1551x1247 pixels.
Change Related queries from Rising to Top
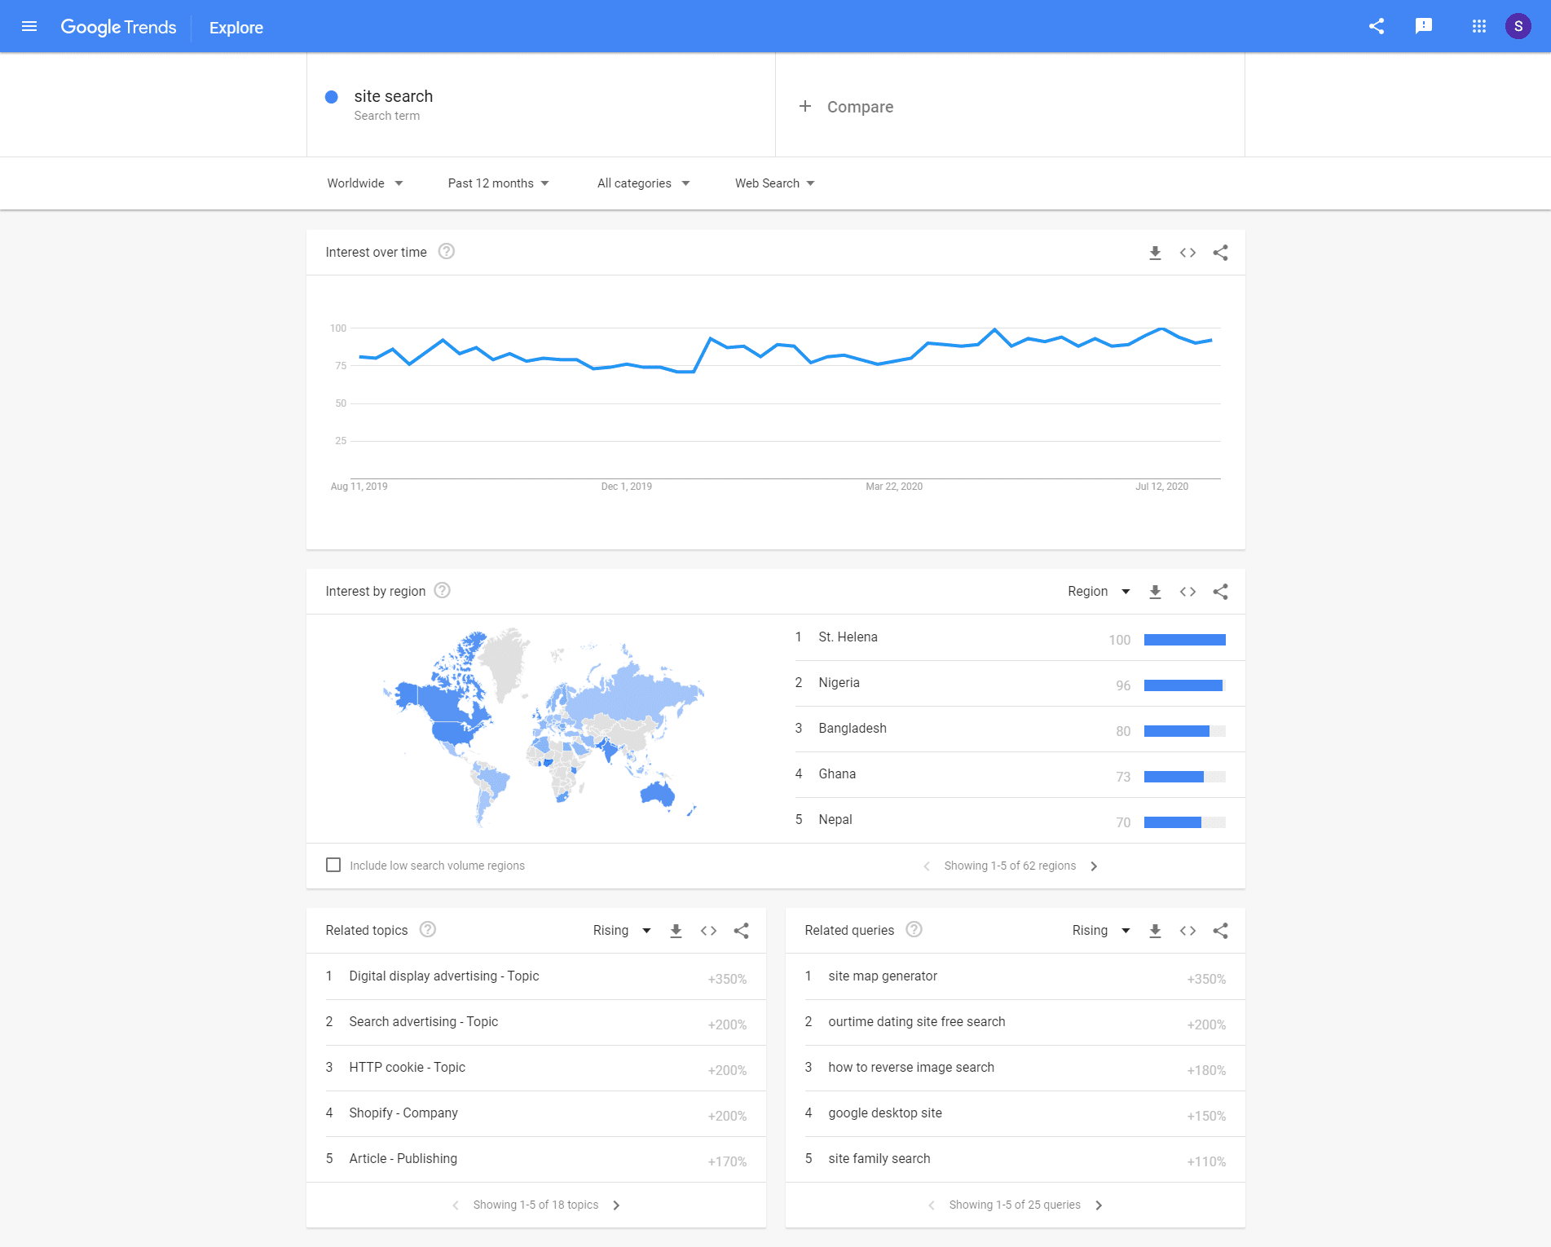coord(1099,930)
